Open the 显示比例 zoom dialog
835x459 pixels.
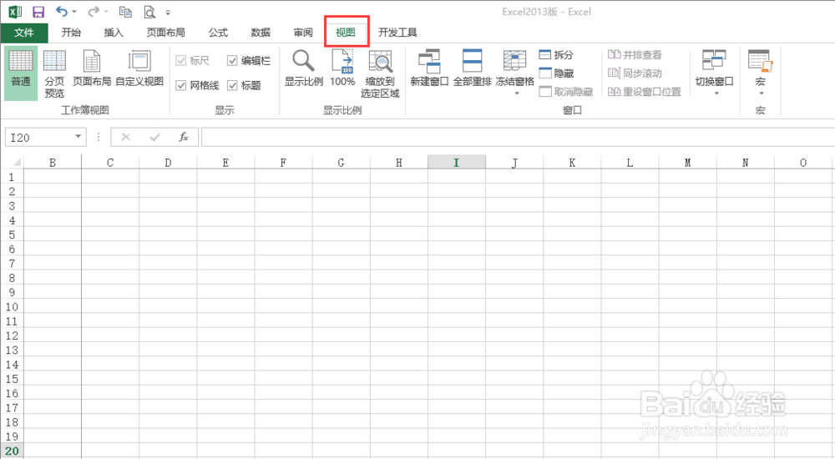304,68
